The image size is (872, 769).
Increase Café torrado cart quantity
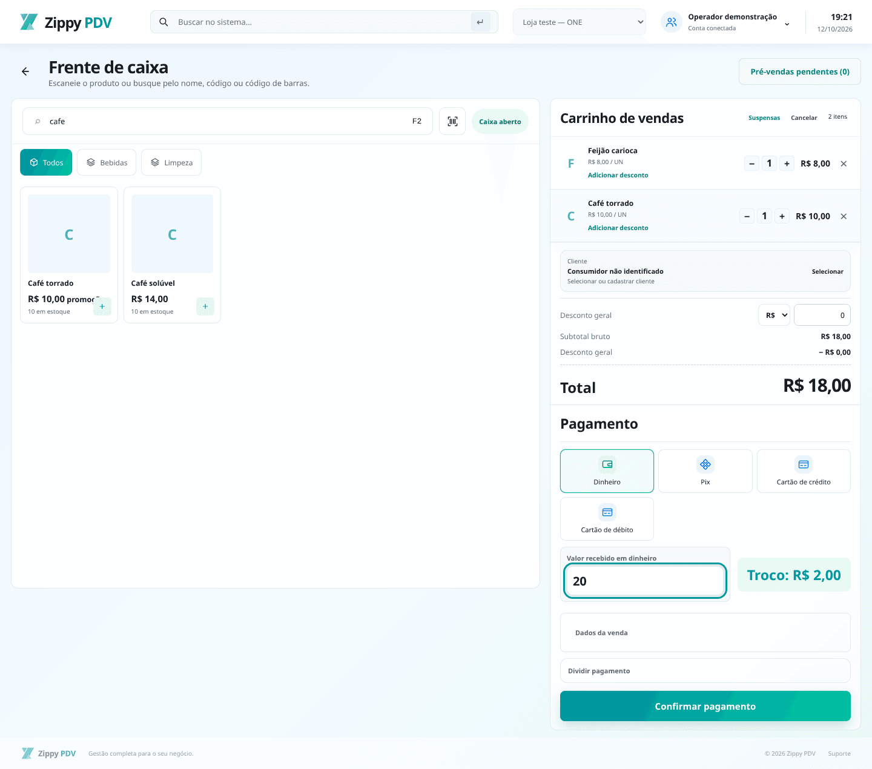point(782,216)
